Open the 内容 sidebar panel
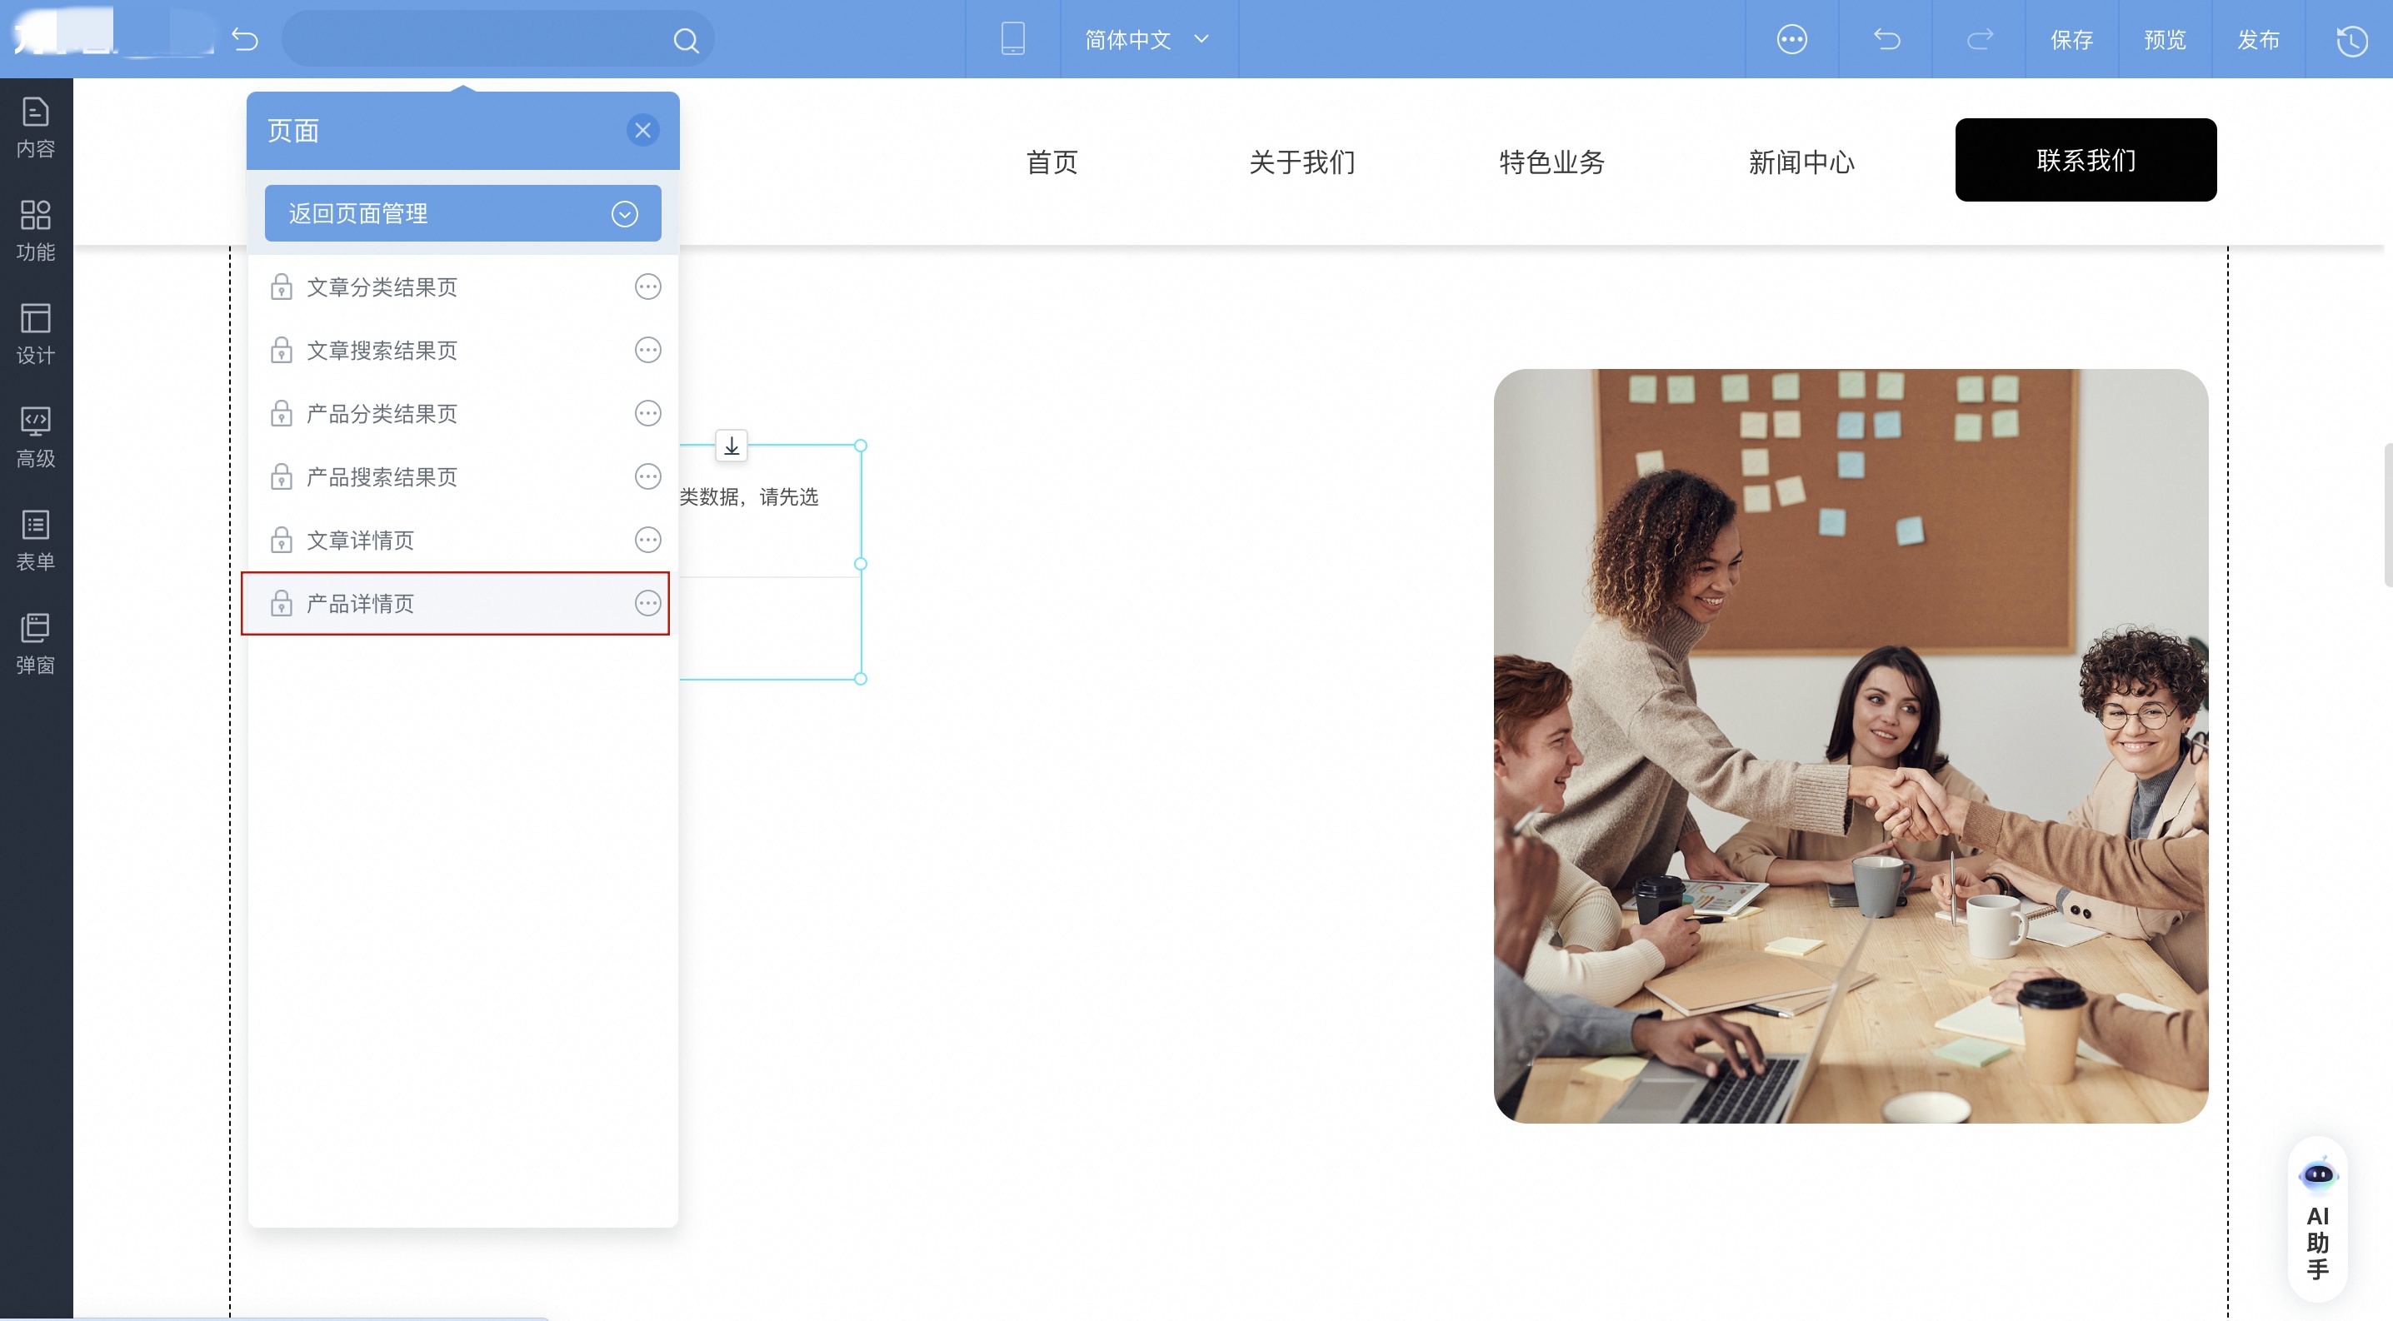The width and height of the screenshot is (2393, 1321). (x=35, y=127)
